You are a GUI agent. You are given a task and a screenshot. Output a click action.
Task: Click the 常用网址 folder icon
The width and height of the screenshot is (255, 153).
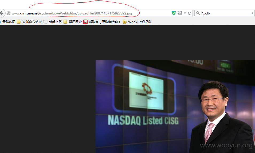coord(65,22)
